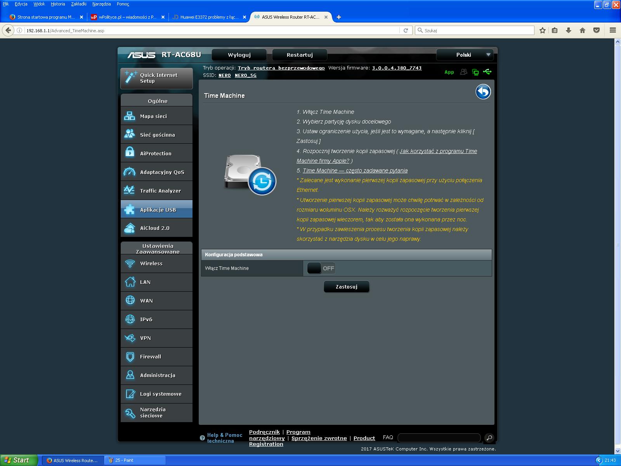Toggle the Włącz Time Machine switch

tap(321, 268)
